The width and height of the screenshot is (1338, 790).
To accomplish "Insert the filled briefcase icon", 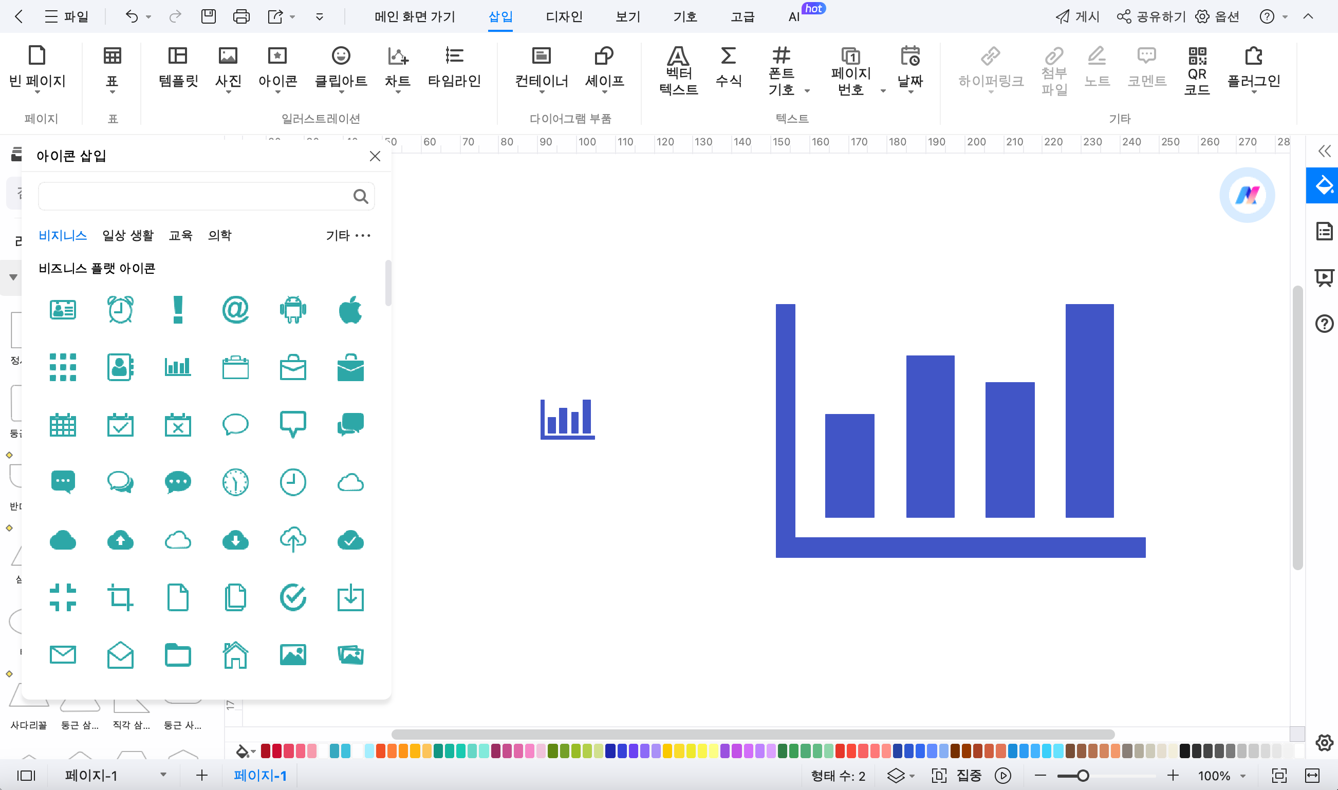I will tap(350, 367).
